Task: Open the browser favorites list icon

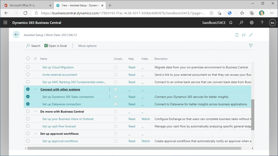Action: [242, 13]
